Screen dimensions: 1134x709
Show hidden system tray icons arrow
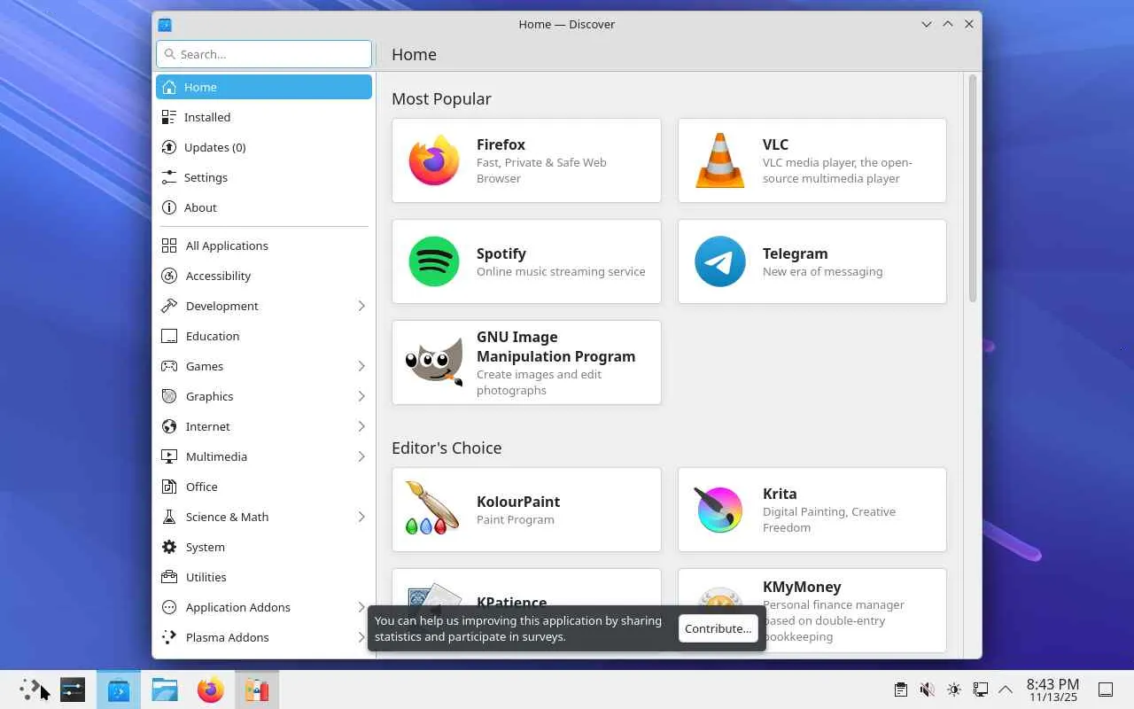(x=1006, y=690)
